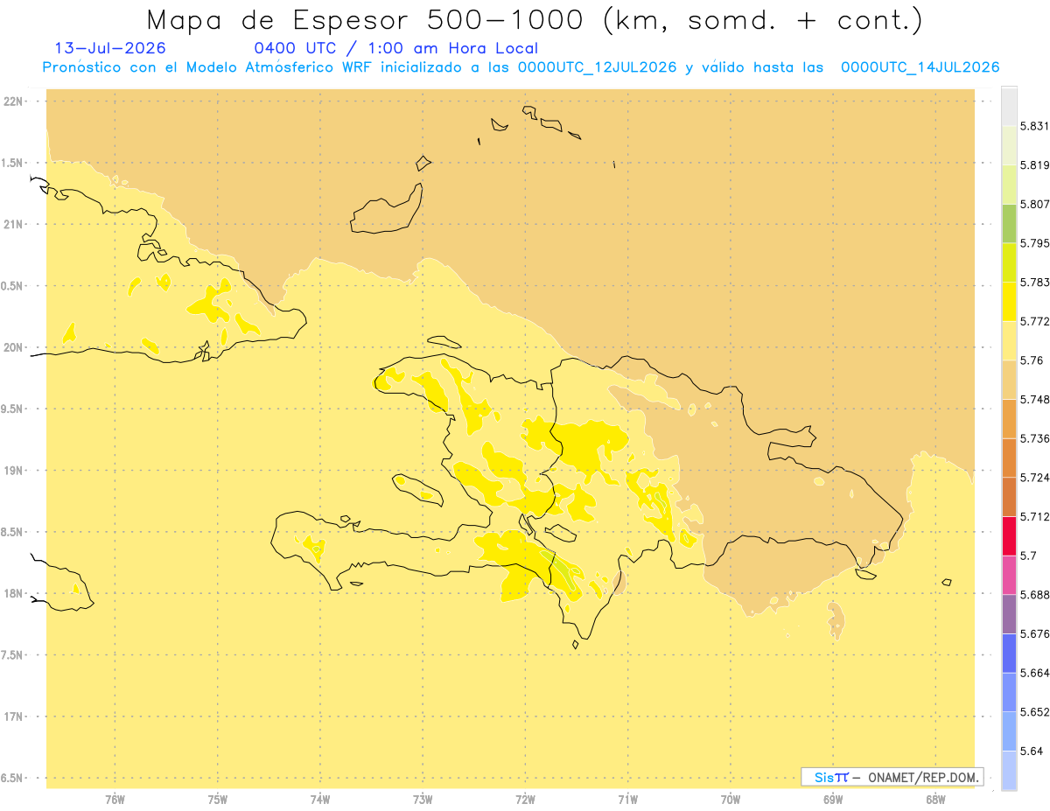Select the legend value "5.64"
1050x811 pixels.
[1032, 751]
